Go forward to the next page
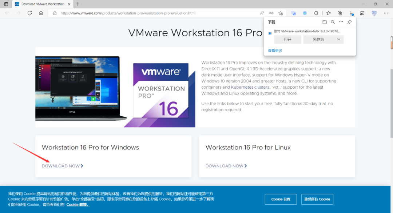The image size is (393, 213). pyautogui.click(x=18, y=13)
